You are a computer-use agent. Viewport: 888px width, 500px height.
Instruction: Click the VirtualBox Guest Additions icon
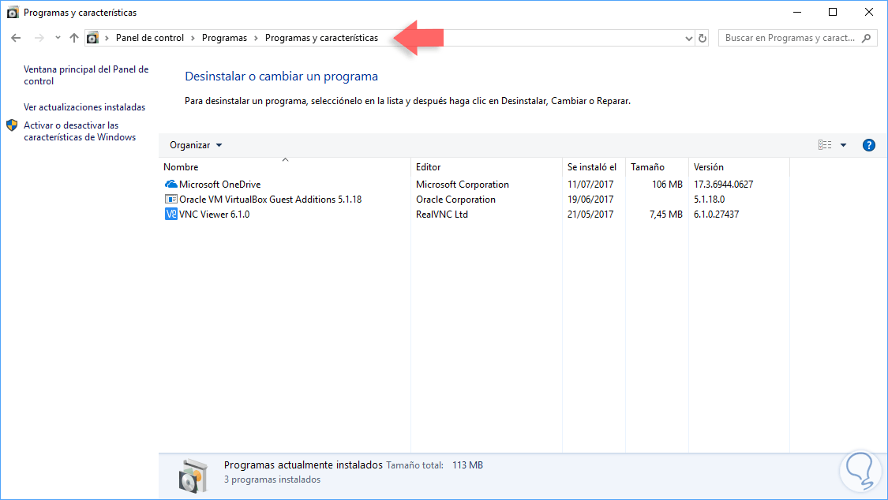point(170,199)
